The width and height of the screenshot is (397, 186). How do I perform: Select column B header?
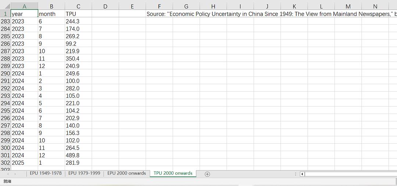[51, 7]
